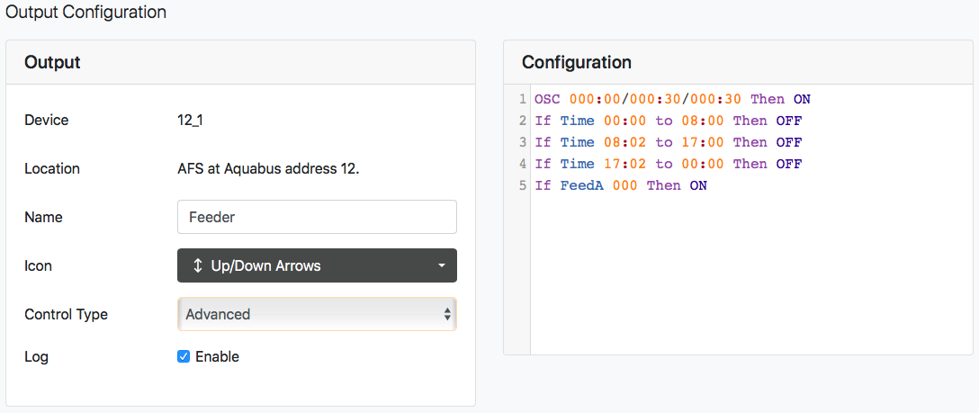Click line 4 Time 17:02 to 00:00 rule

[x=668, y=164]
